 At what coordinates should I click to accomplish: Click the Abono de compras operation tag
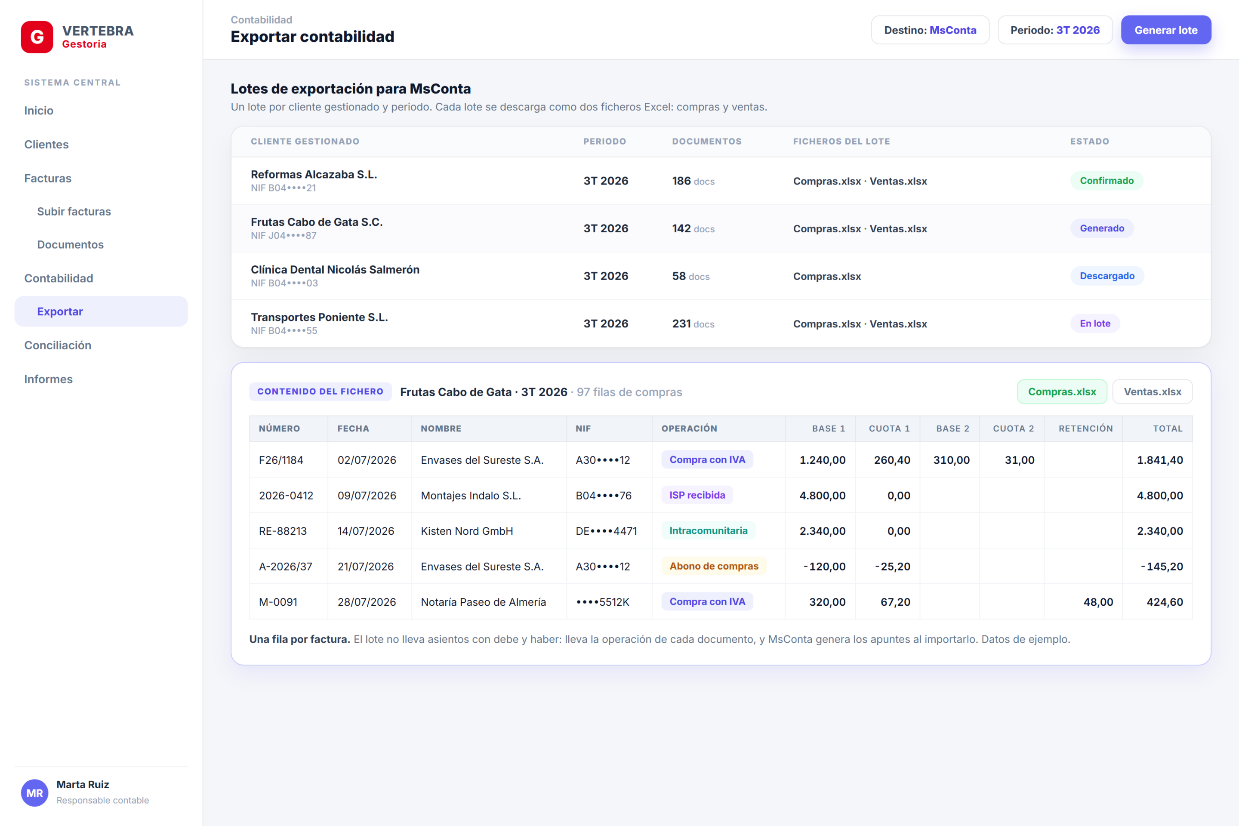click(714, 566)
